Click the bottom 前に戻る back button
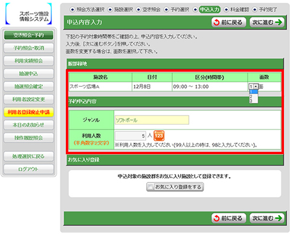Screen dimensions: 290x235 pyautogui.click(x=228, y=218)
